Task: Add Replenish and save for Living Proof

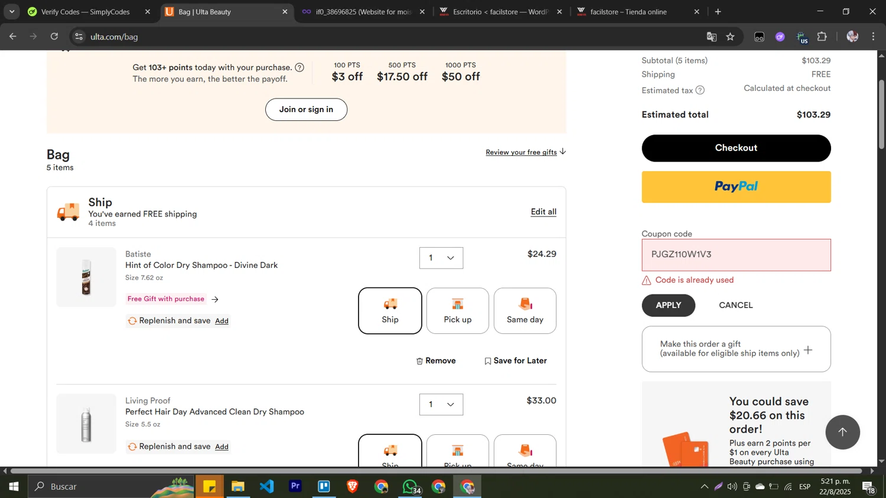Action: coord(221,447)
